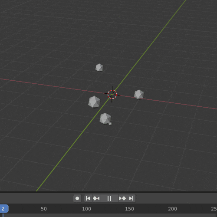Set the timeline to frame 100

(x=86, y=209)
